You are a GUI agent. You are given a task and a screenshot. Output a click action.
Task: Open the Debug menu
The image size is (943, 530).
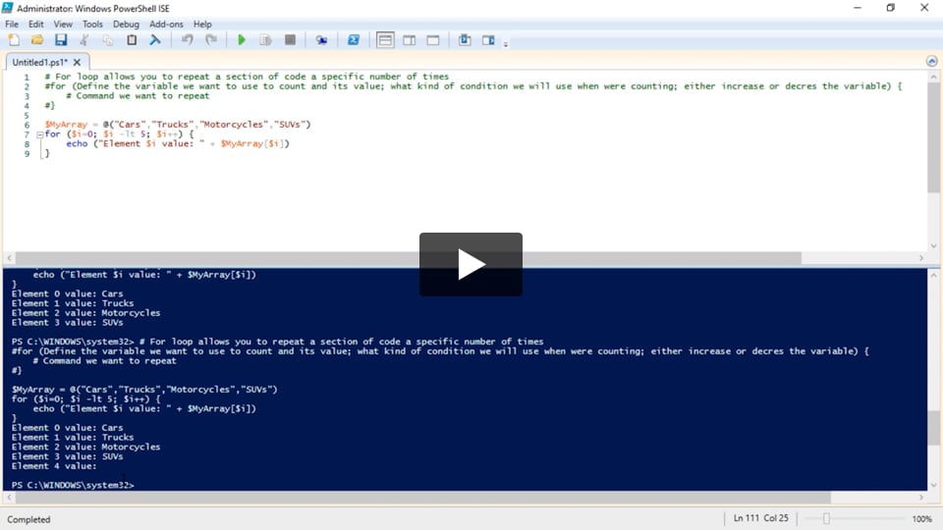(x=126, y=24)
